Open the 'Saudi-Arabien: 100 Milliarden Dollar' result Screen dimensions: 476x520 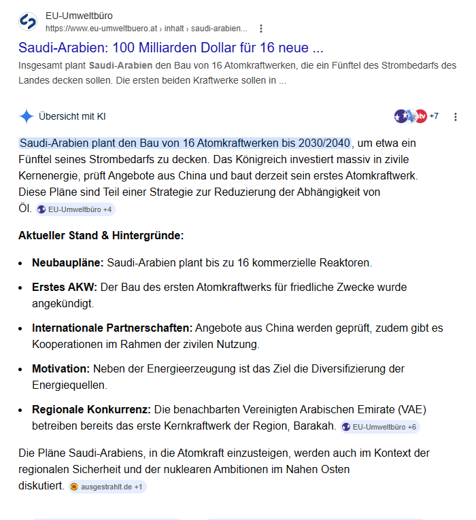pyautogui.click(x=171, y=48)
